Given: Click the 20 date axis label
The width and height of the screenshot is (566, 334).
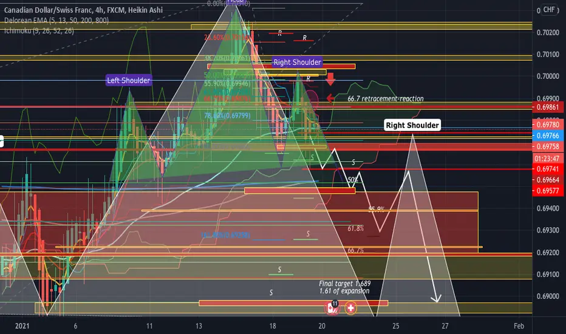Looking at the screenshot, I should [x=322, y=326].
